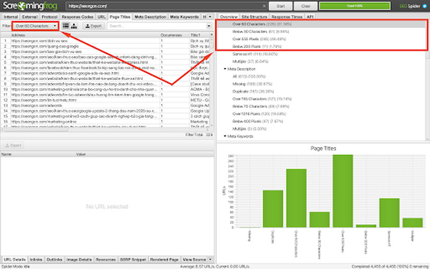This screenshot has height=269, width=430.
Task: Open the Resources bottom tab
Action: [x=105, y=260]
